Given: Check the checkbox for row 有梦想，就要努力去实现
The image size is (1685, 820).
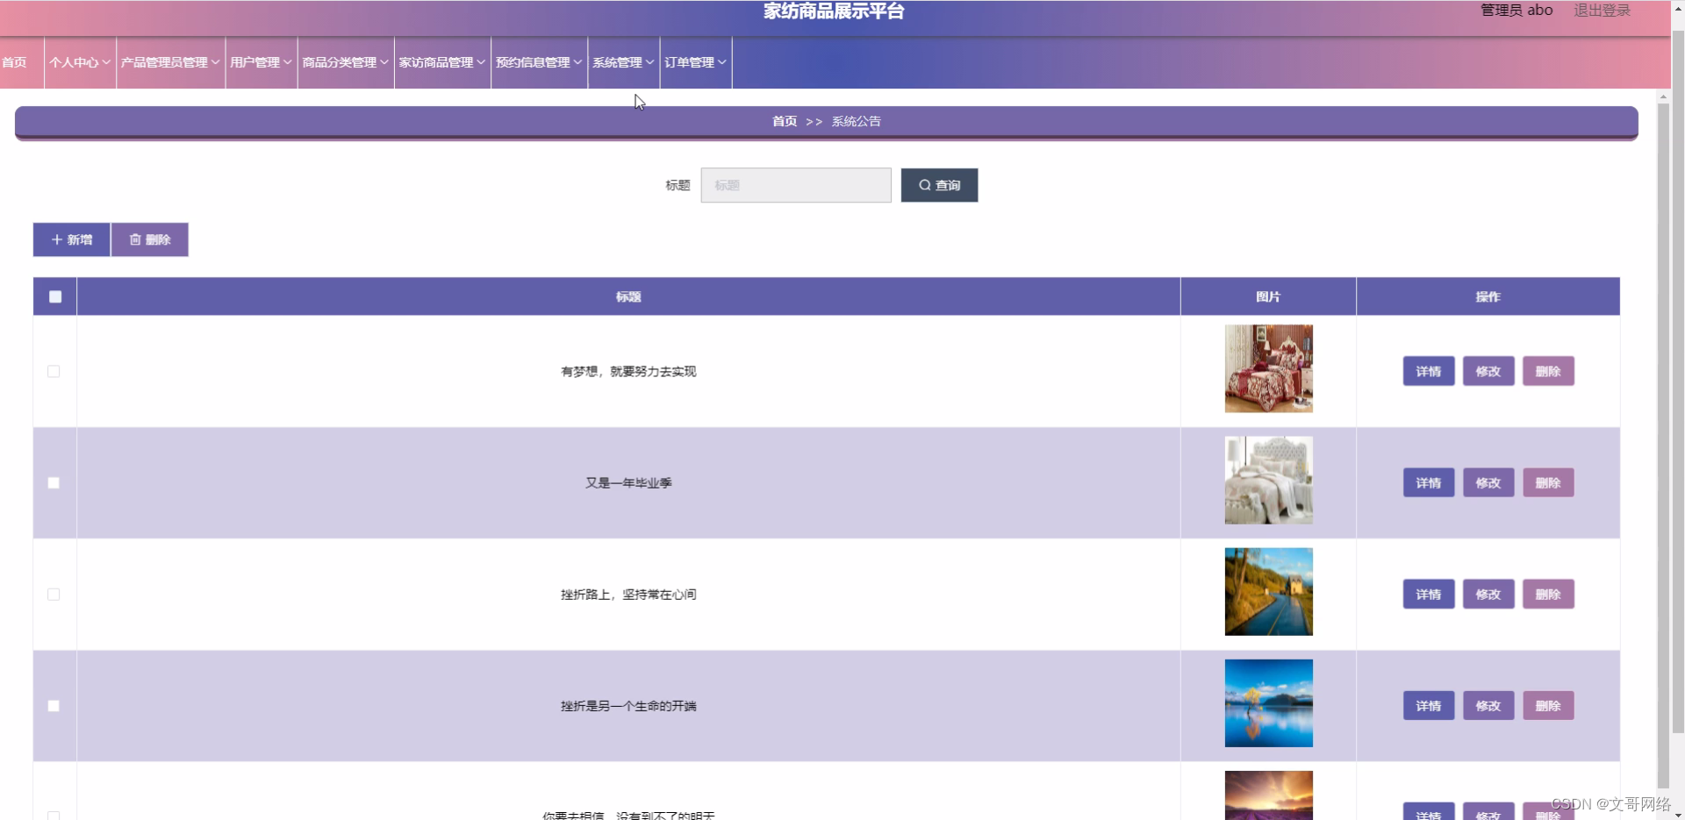Looking at the screenshot, I should (53, 371).
